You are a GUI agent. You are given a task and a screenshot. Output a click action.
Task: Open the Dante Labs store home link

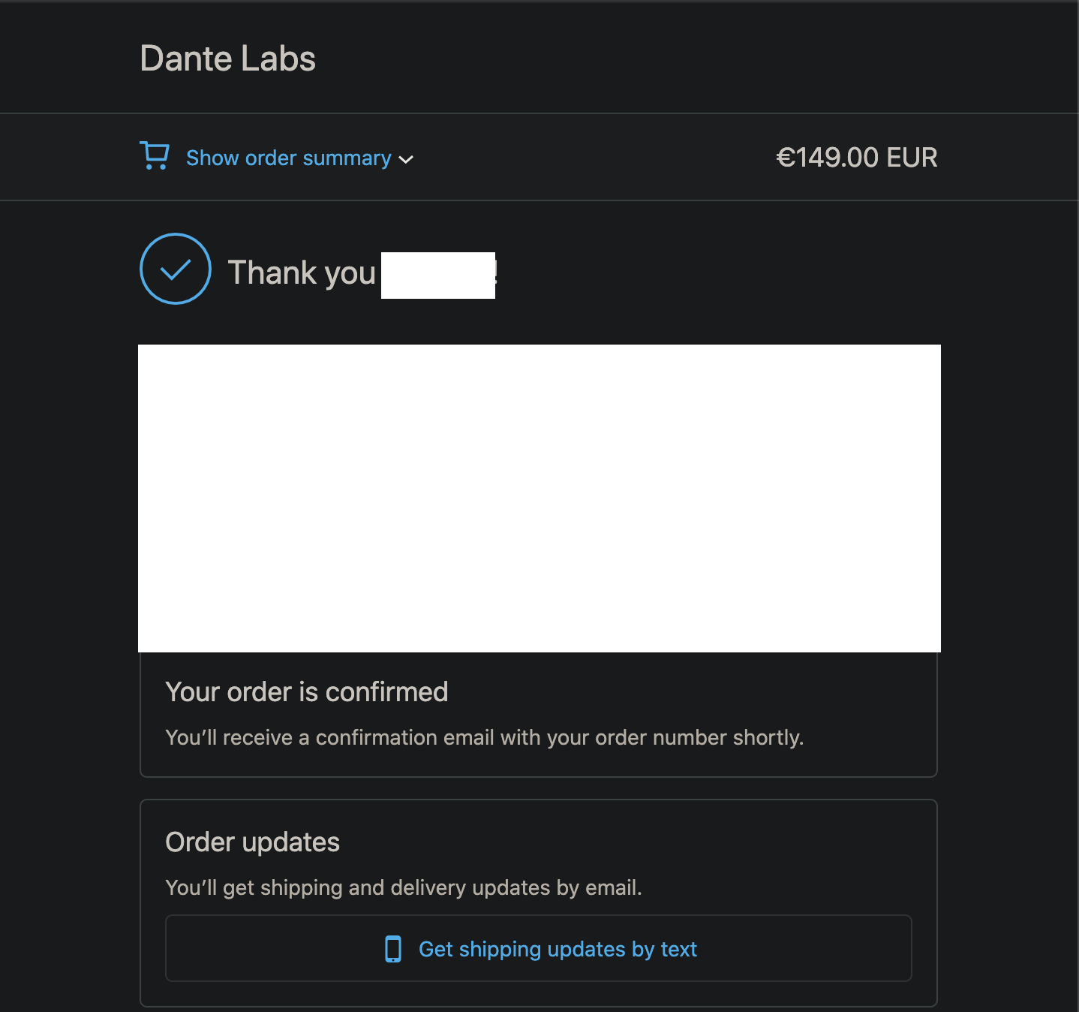(x=228, y=59)
